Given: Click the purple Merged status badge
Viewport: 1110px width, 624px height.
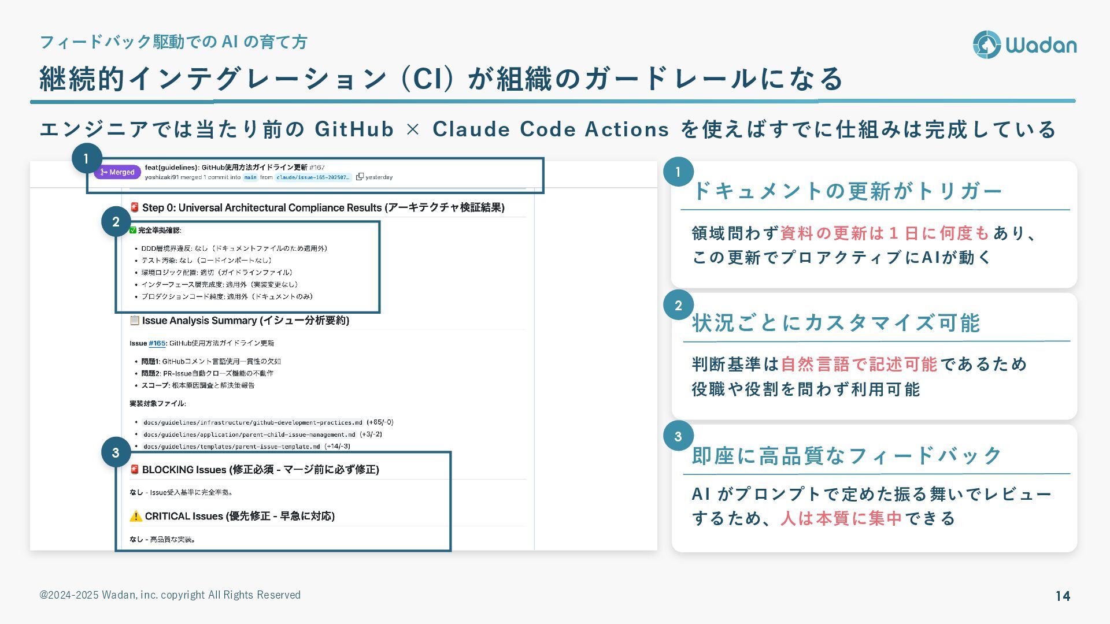Looking at the screenshot, I should (x=118, y=172).
